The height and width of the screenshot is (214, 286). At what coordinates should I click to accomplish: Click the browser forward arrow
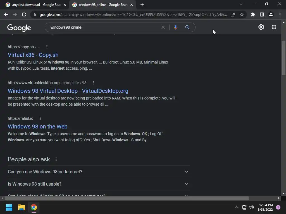click(x=15, y=14)
